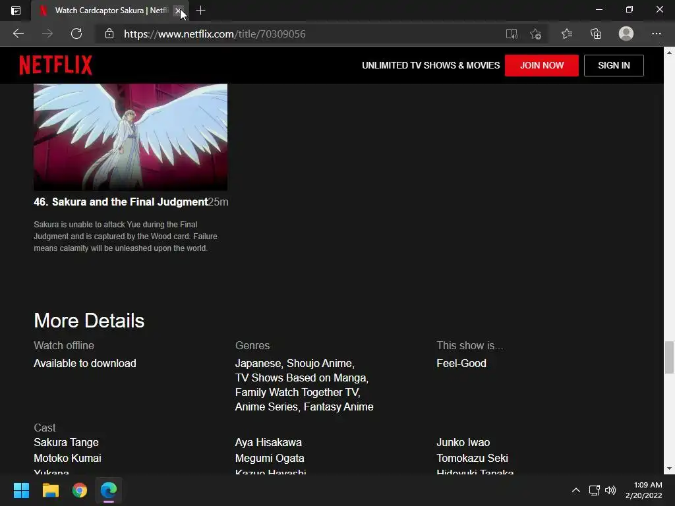Click cast member Tomokazu Seki
This screenshot has width=675, height=506.
tap(472, 459)
